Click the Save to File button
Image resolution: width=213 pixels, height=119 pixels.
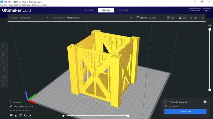click(185, 112)
